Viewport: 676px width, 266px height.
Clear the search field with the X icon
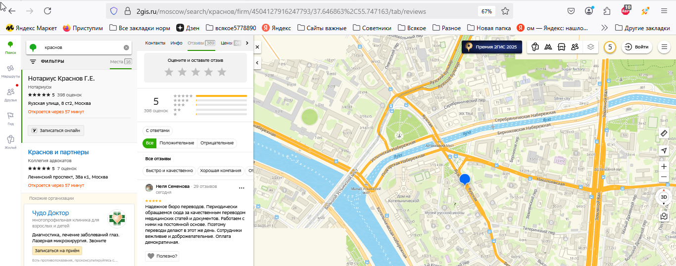(126, 47)
